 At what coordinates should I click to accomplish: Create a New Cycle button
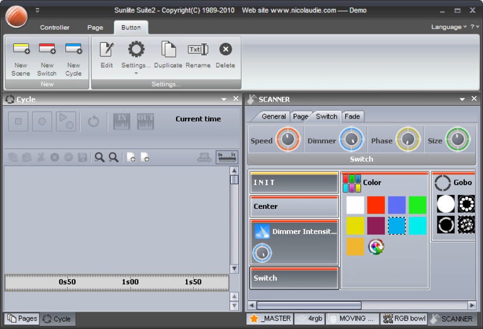(74, 59)
